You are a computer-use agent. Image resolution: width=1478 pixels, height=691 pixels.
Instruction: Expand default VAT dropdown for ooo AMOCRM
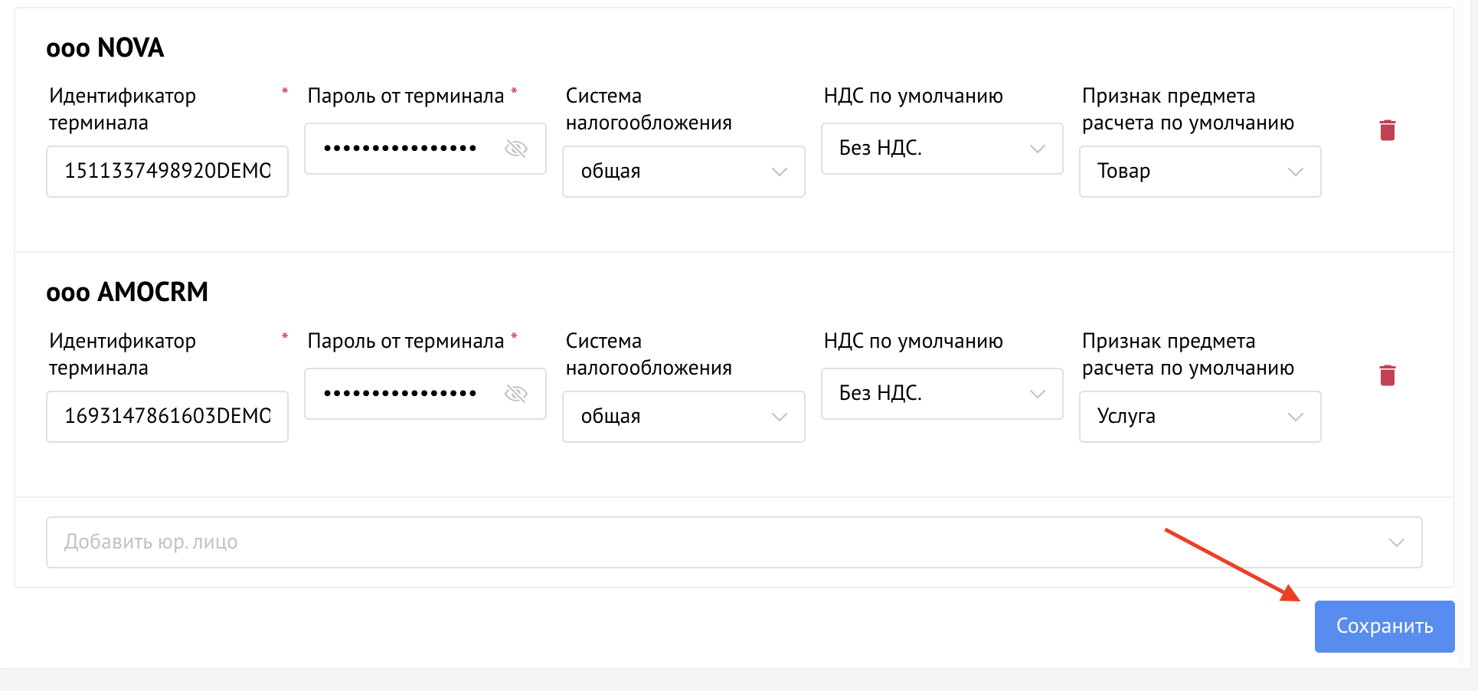pyautogui.click(x=941, y=394)
